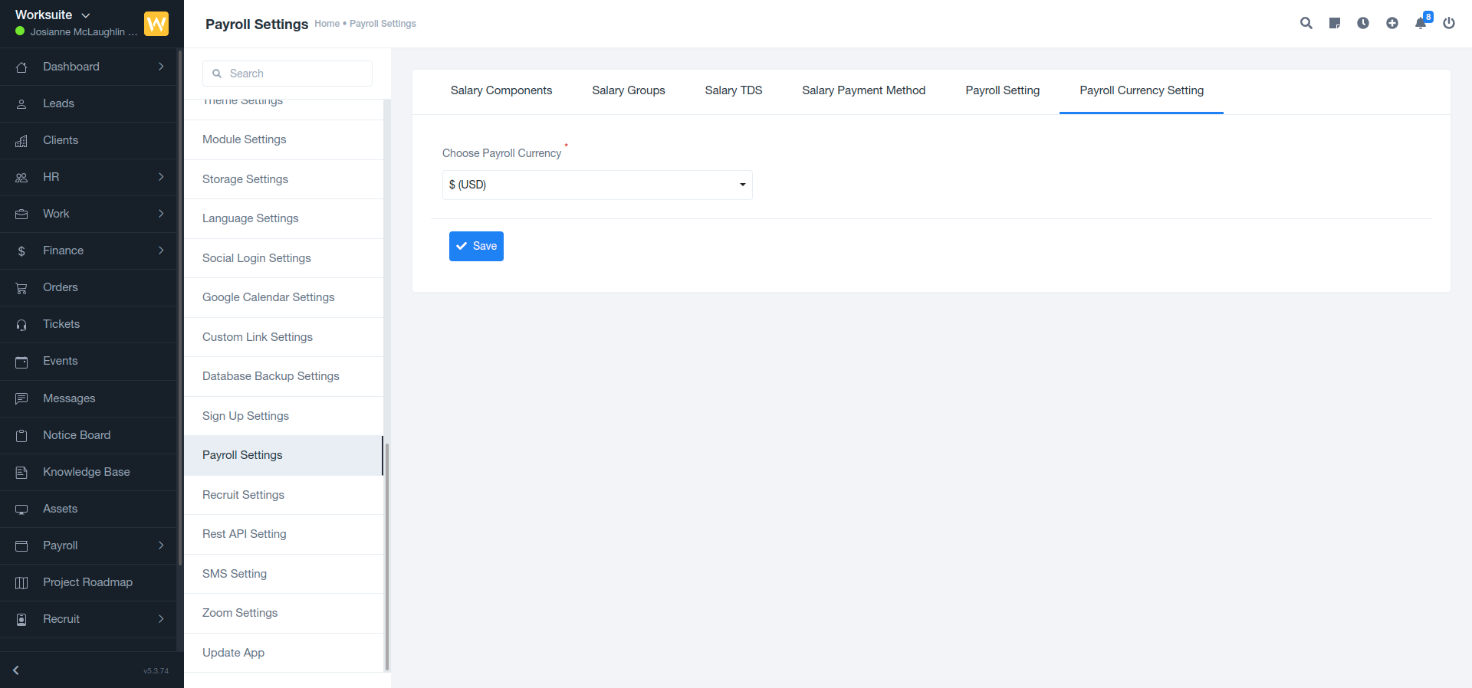This screenshot has height=688, width=1472.
Task: Open Custom Link Settings
Action: (x=284, y=337)
